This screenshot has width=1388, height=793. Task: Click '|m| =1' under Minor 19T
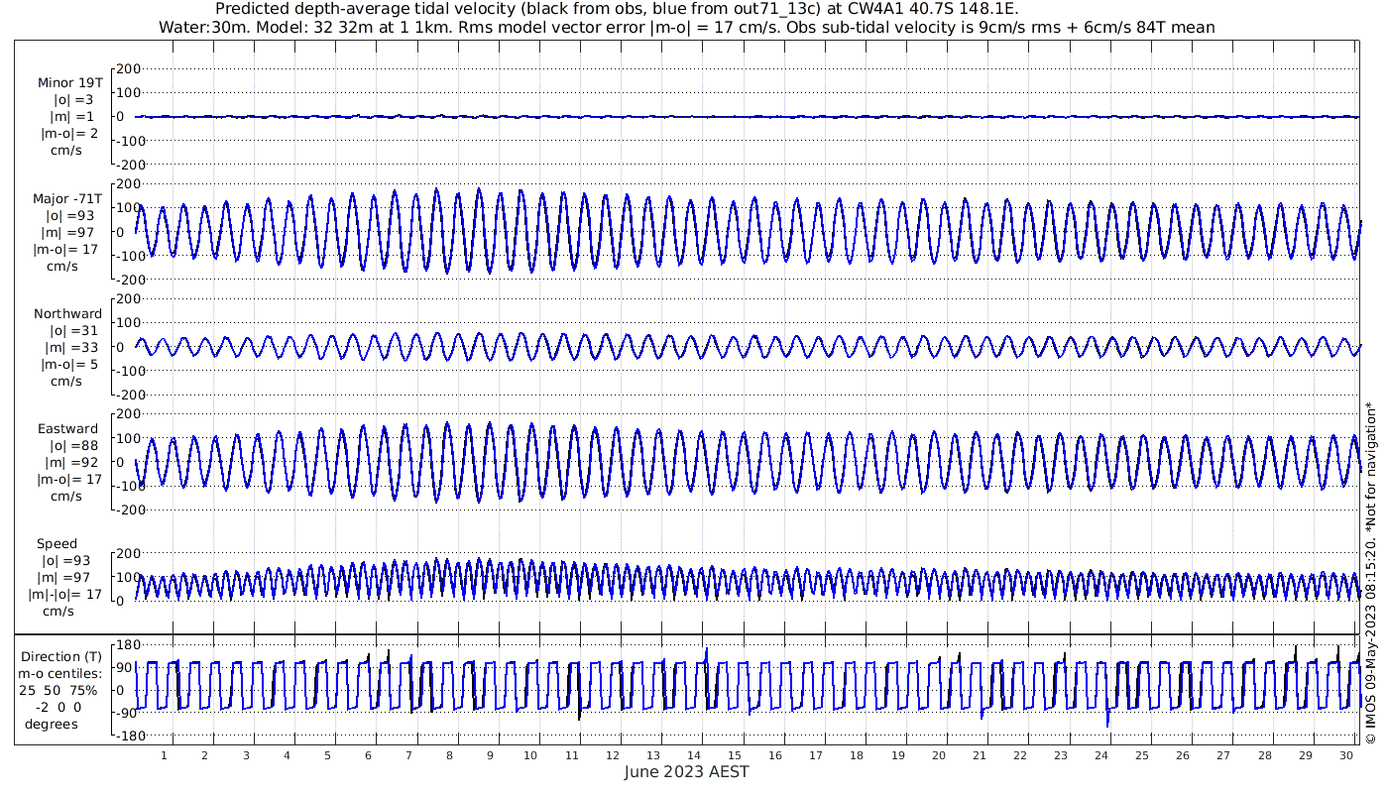coord(72,117)
